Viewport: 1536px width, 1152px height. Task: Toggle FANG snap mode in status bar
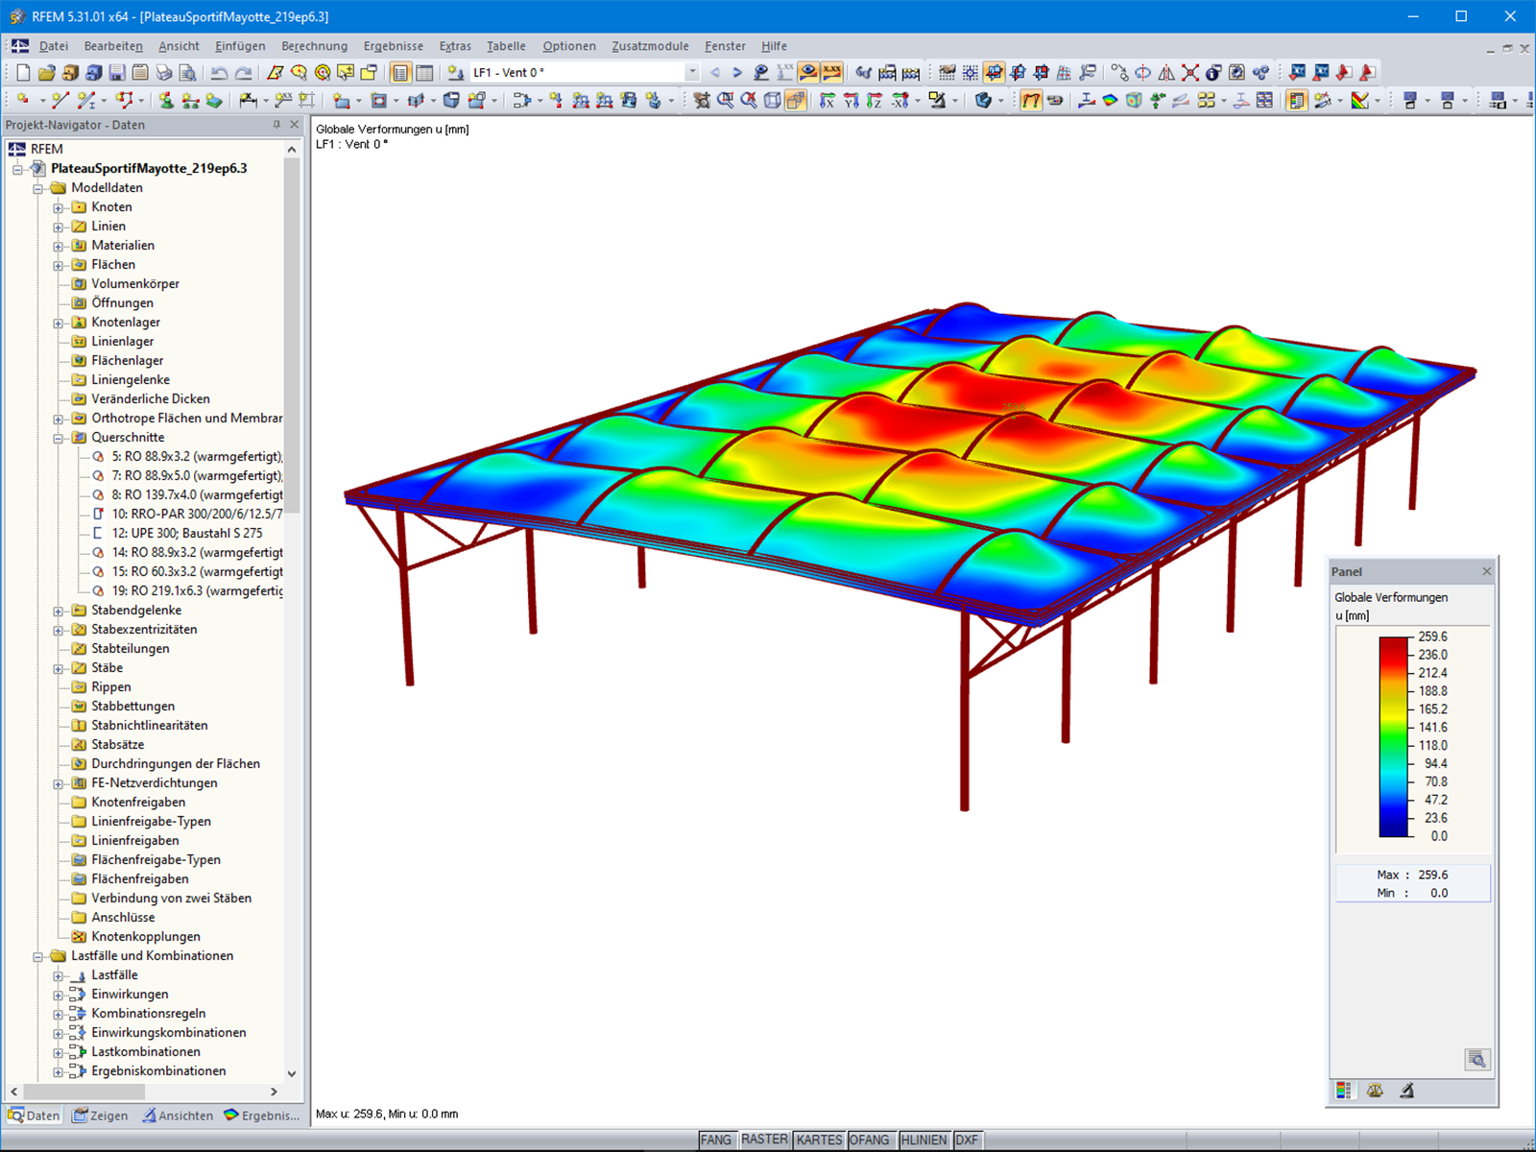coord(717,1140)
